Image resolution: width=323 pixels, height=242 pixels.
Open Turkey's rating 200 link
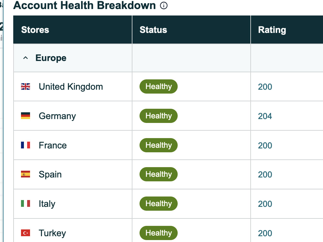[265, 233]
